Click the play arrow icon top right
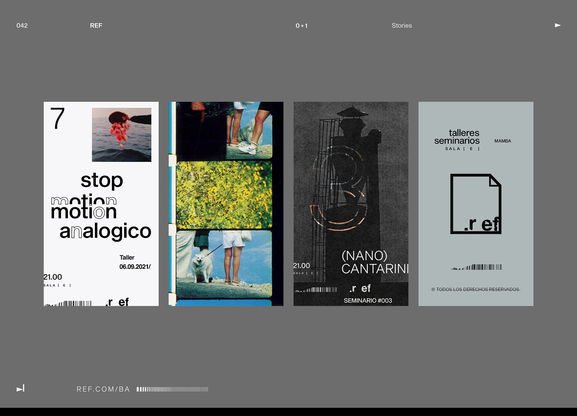 pos(558,26)
